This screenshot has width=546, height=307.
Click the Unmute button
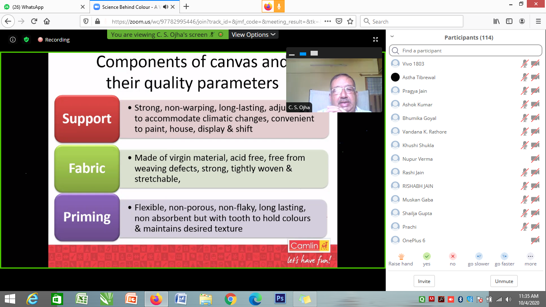tap(504, 281)
